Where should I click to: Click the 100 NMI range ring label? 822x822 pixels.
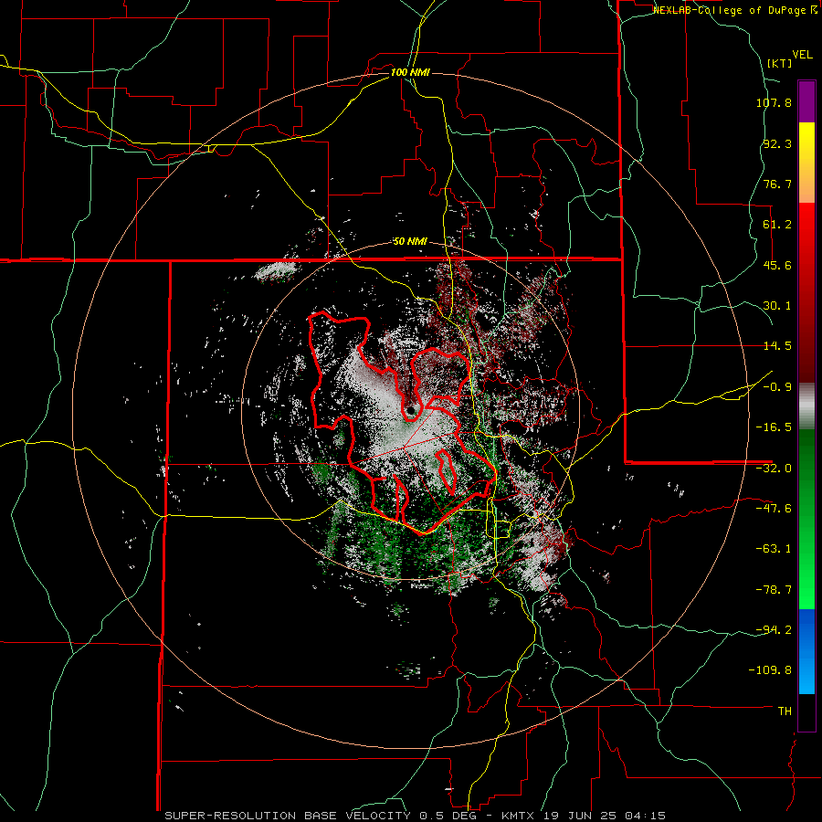(x=410, y=72)
